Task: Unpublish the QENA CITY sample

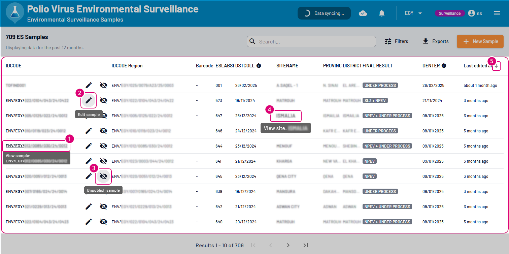Action: point(104,176)
